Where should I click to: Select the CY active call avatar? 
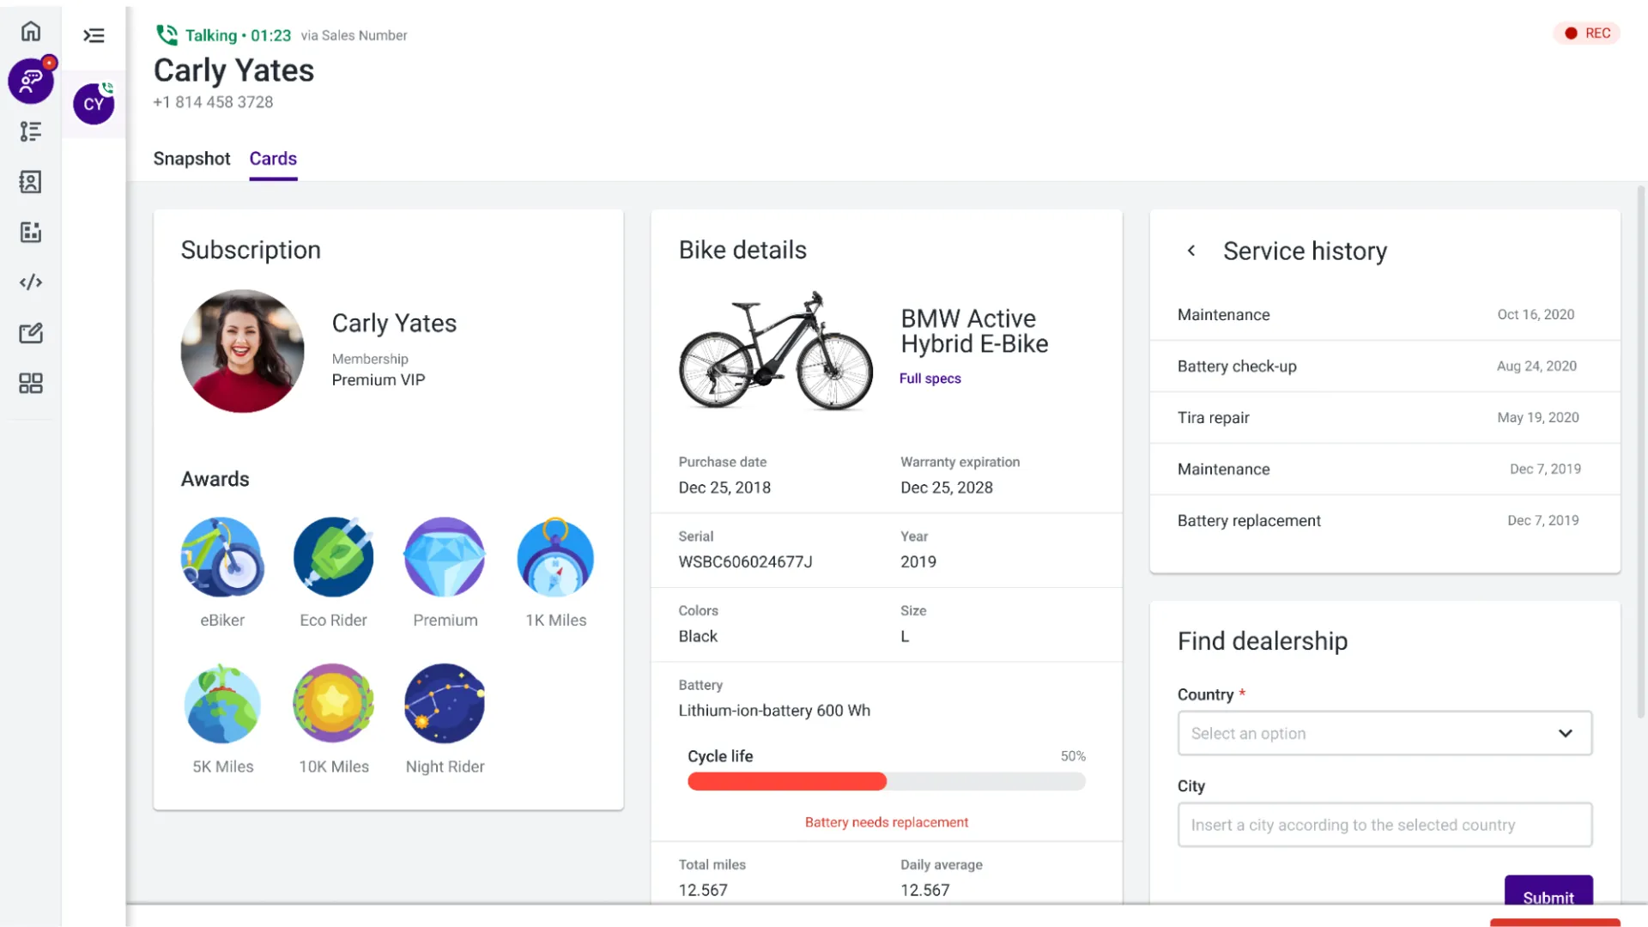pos(94,104)
